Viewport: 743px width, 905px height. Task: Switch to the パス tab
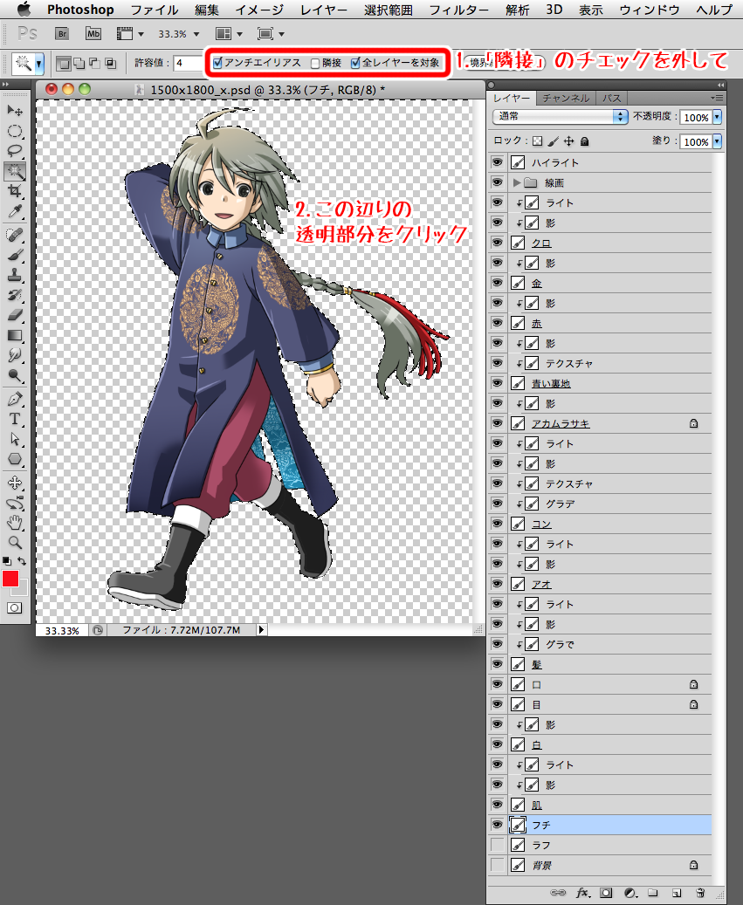[x=611, y=99]
